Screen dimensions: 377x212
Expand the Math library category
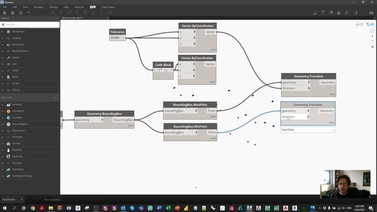pos(2,71)
